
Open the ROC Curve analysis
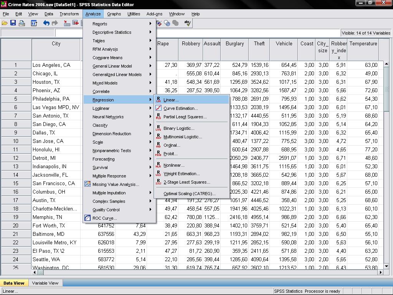(104, 218)
